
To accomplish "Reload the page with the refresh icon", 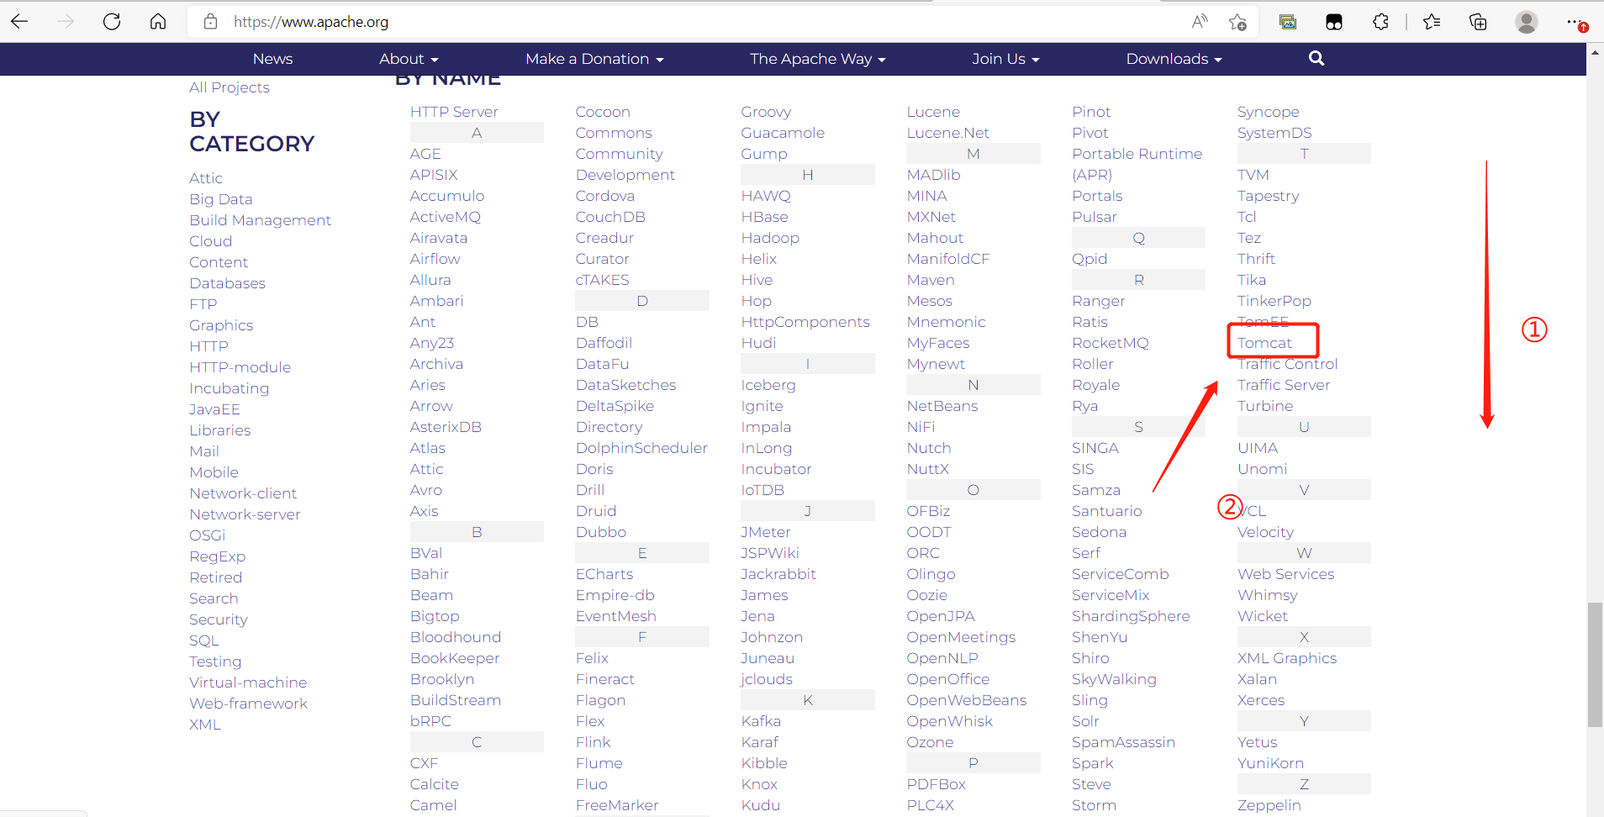I will pyautogui.click(x=112, y=22).
